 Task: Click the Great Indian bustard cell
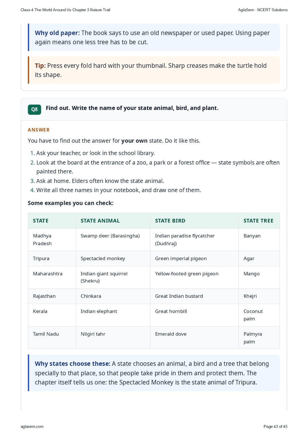coord(194,296)
